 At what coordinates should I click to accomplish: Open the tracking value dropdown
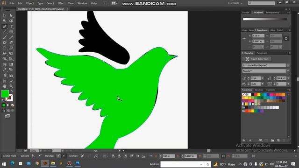tap(288, 84)
